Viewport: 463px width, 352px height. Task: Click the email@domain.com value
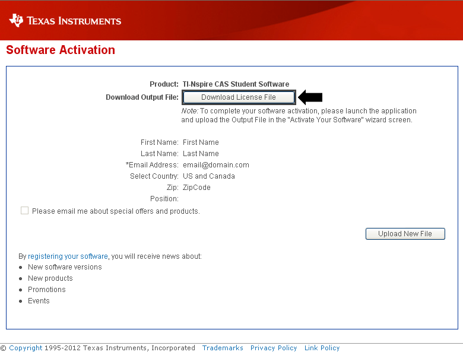tap(216, 165)
